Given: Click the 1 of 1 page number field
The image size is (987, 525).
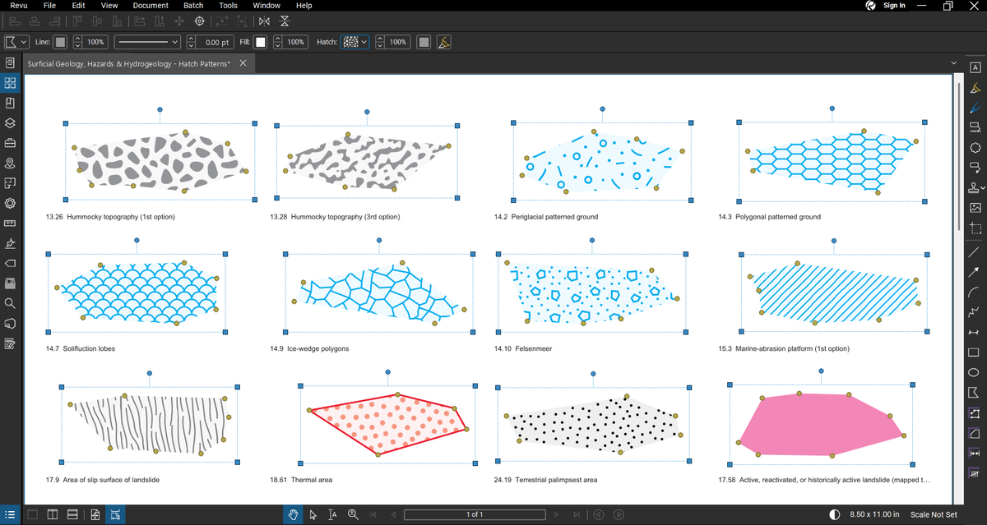Looking at the screenshot, I should [x=475, y=514].
